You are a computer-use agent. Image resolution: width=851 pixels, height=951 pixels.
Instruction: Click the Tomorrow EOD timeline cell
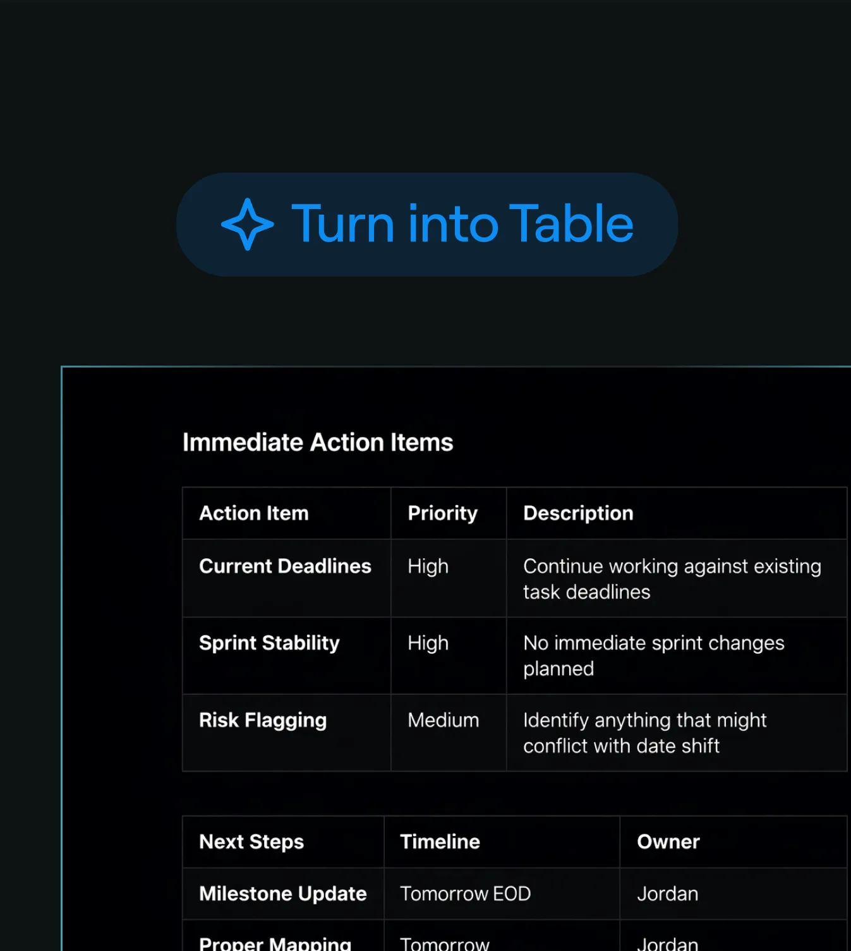coord(502,894)
